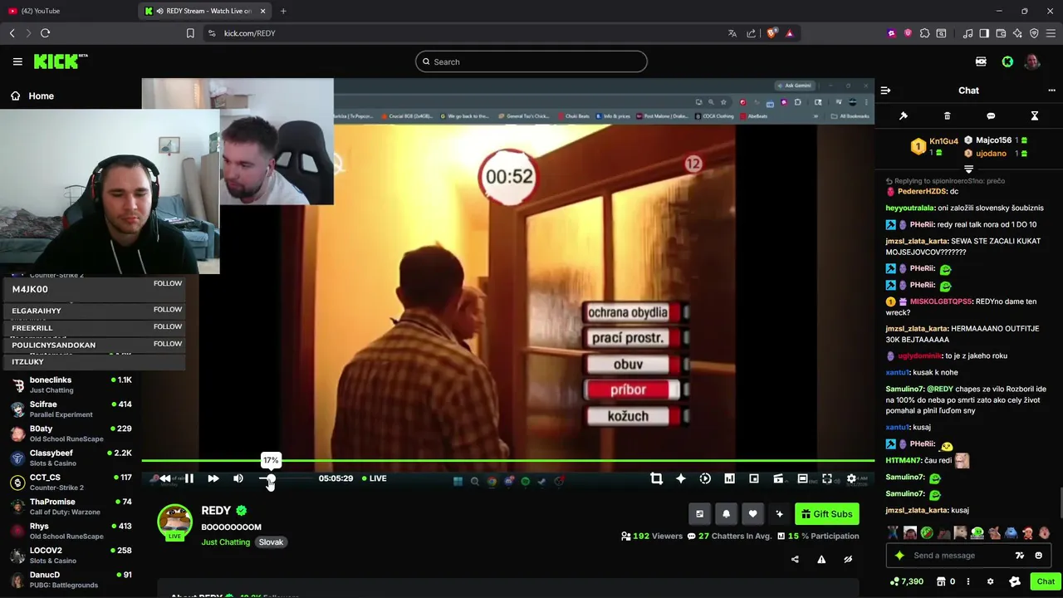Toggle theater mode
The height and width of the screenshot is (598, 1063).
click(803, 478)
